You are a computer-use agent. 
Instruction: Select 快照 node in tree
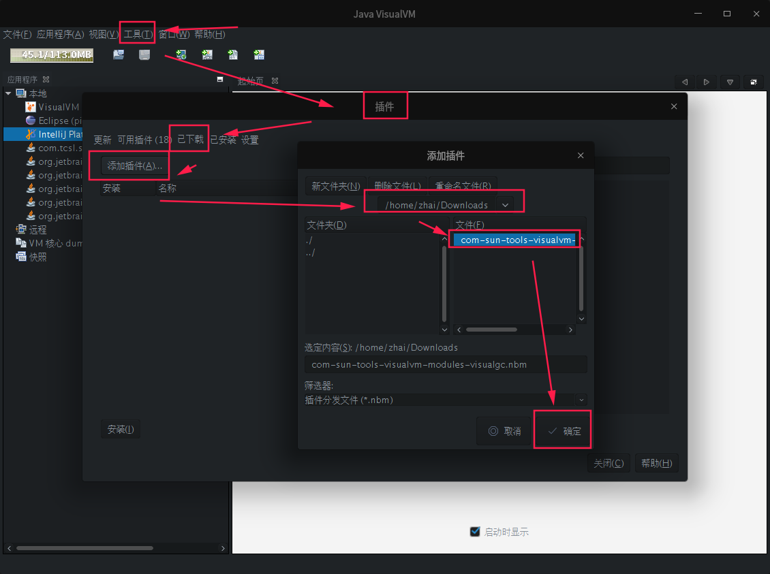tap(31, 257)
